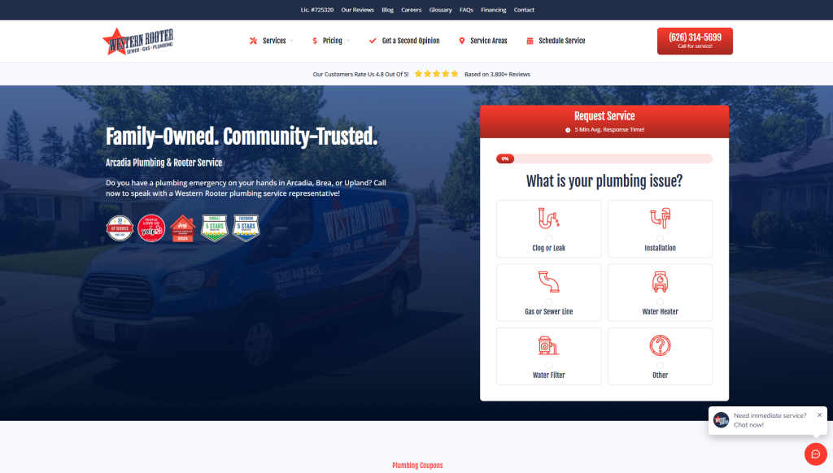This screenshot has height=473, width=833.
Task: Dismiss the Need immediate service chat popup
Action: coord(819,415)
